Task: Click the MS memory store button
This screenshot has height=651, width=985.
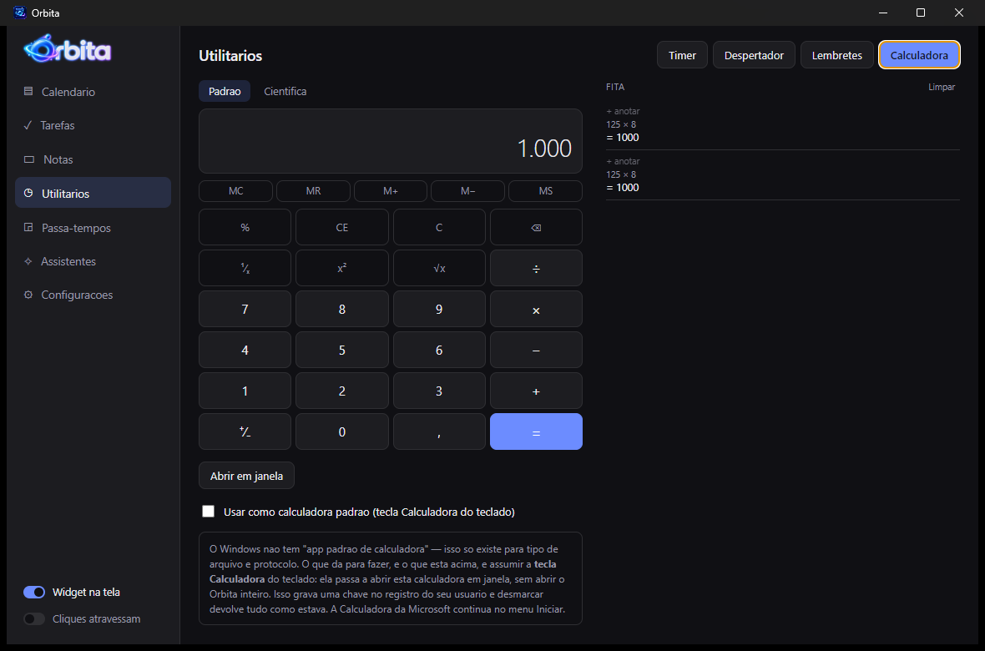Action: pyautogui.click(x=545, y=191)
